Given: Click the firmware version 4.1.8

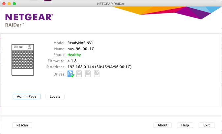Looking at the screenshot, I should [72, 61].
